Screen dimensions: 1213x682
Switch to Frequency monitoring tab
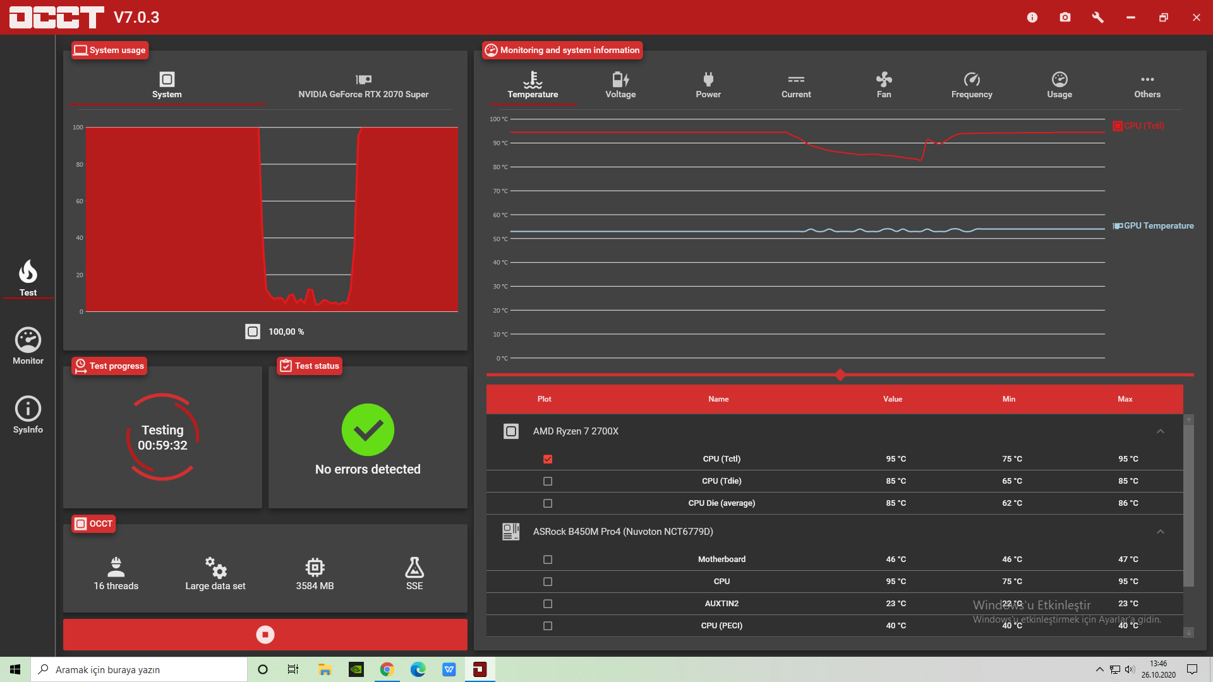click(972, 85)
